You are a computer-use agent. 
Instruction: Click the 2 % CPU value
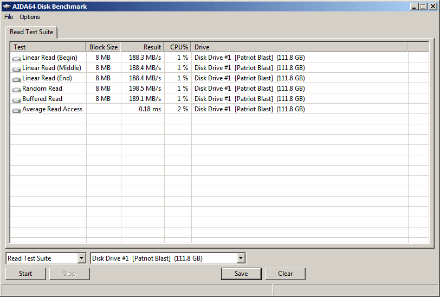tap(183, 109)
